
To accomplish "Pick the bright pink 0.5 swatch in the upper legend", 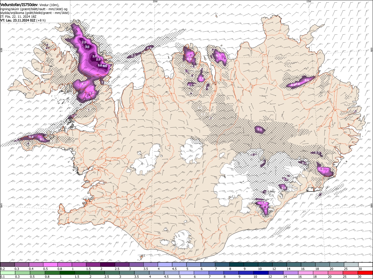I will click(x=50, y=265).
